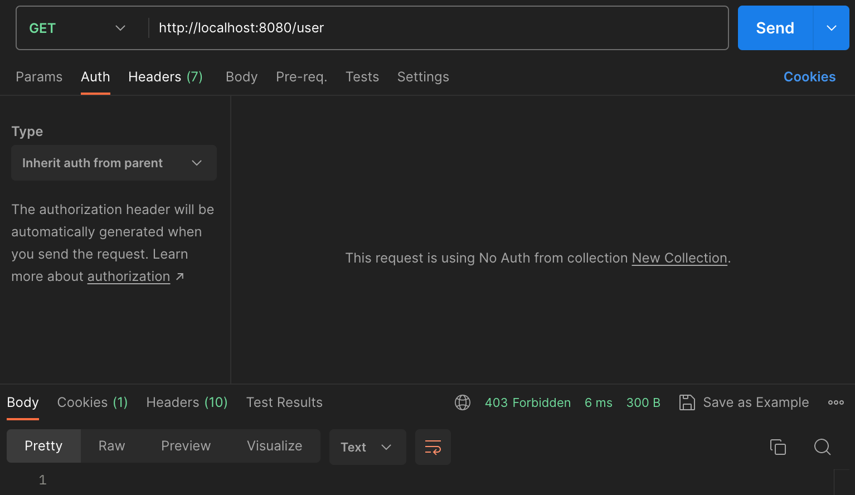
Task: Open the Text format dropdown
Action: [367, 447]
